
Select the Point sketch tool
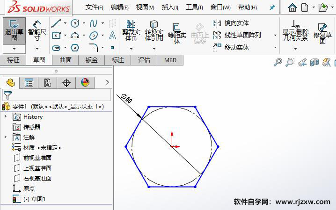click(x=112, y=48)
